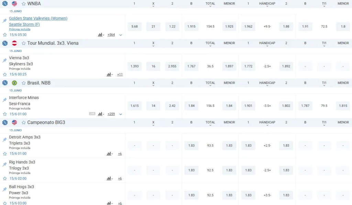This screenshot has height=205, width=352.
Task: Star the Vienna 3x3 vs Skyliners match
Action: [5, 74]
